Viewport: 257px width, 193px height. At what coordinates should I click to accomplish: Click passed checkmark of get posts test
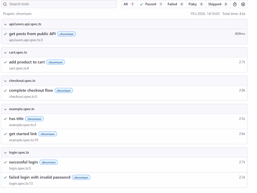(5, 34)
